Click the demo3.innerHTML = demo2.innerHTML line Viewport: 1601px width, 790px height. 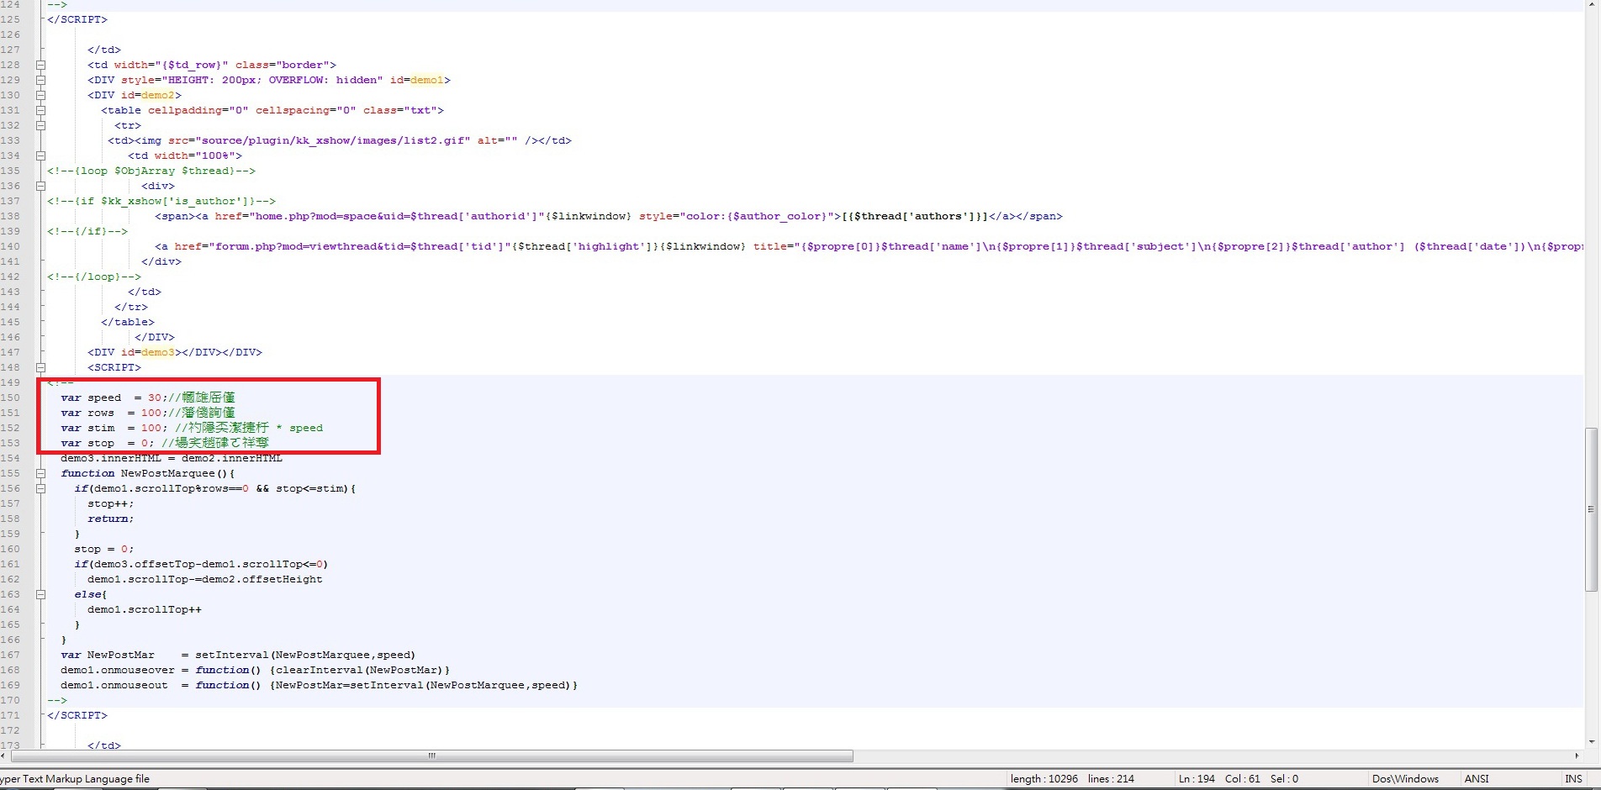coord(172,458)
